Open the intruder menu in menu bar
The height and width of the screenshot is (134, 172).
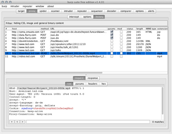(15, 6)
